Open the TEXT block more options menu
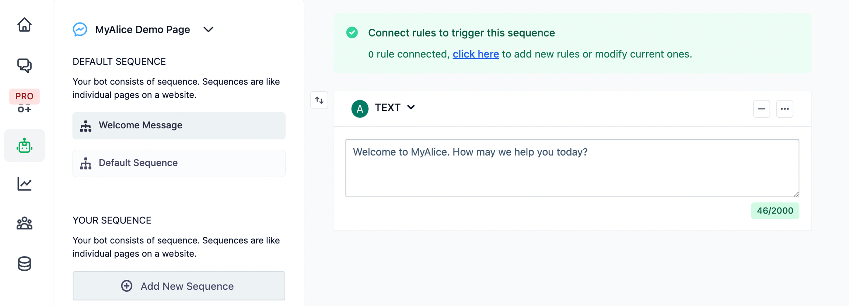849x306 pixels. tap(785, 109)
